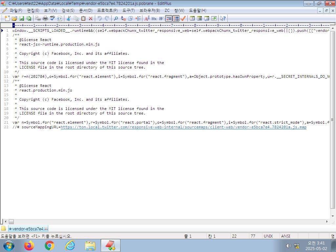This screenshot has height=252, width=336.
Task: Open the 창(W) menu
Action: [x=179, y=10]
